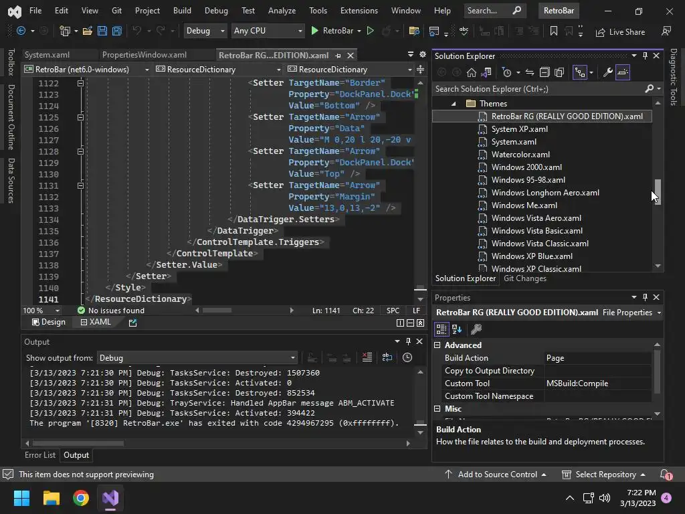Sort properties alphabetically
This screenshot has height=514, width=685.
click(457, 329)
